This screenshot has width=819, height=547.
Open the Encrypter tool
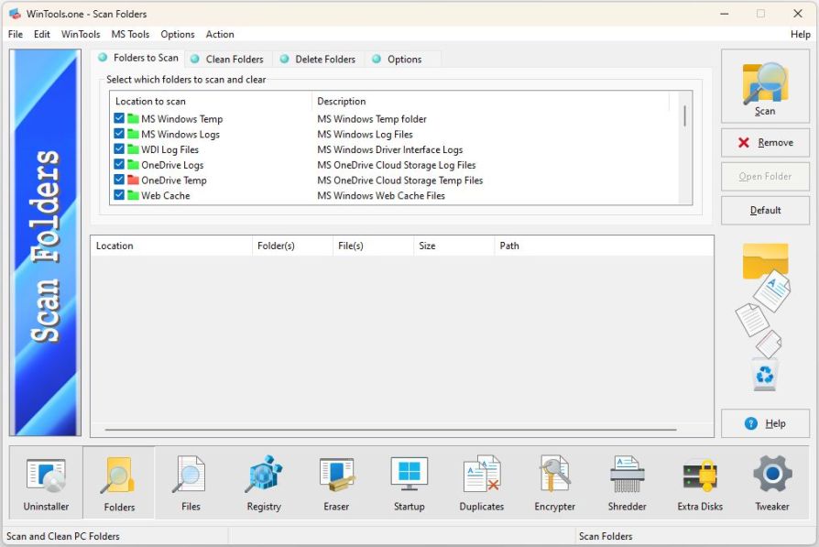(555, 483)
